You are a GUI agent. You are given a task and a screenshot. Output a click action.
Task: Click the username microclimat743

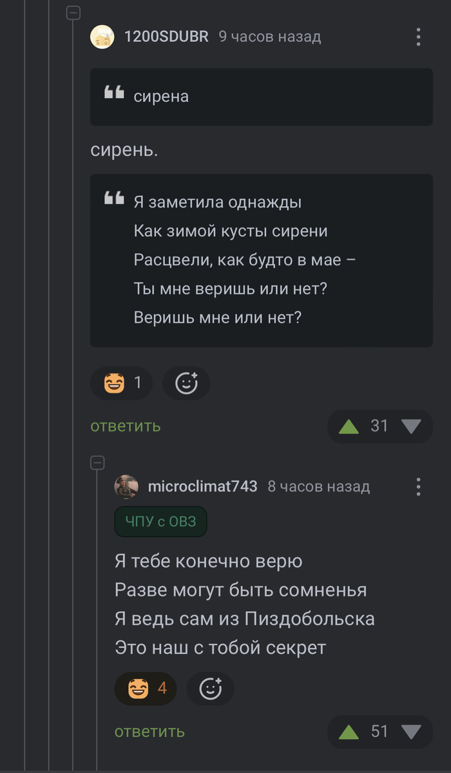click(202, 487)
